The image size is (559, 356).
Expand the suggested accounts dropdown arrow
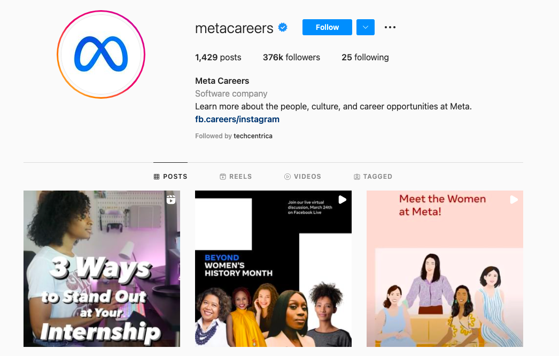coord(366,27)
